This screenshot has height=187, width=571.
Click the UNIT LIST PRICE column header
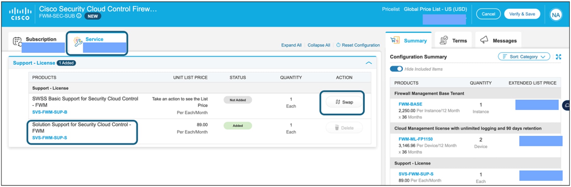[190, 77]
